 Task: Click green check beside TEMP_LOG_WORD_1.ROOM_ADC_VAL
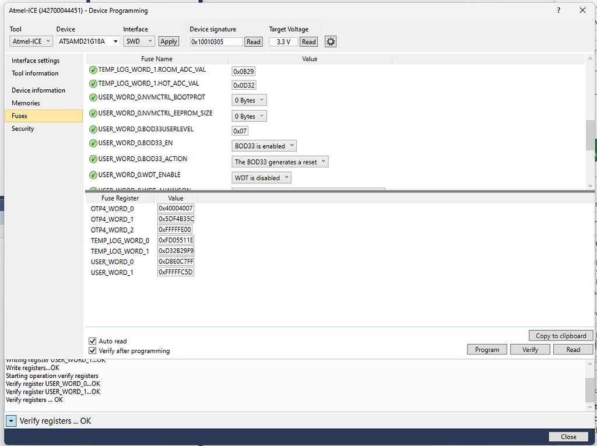(x=93, y=70)
